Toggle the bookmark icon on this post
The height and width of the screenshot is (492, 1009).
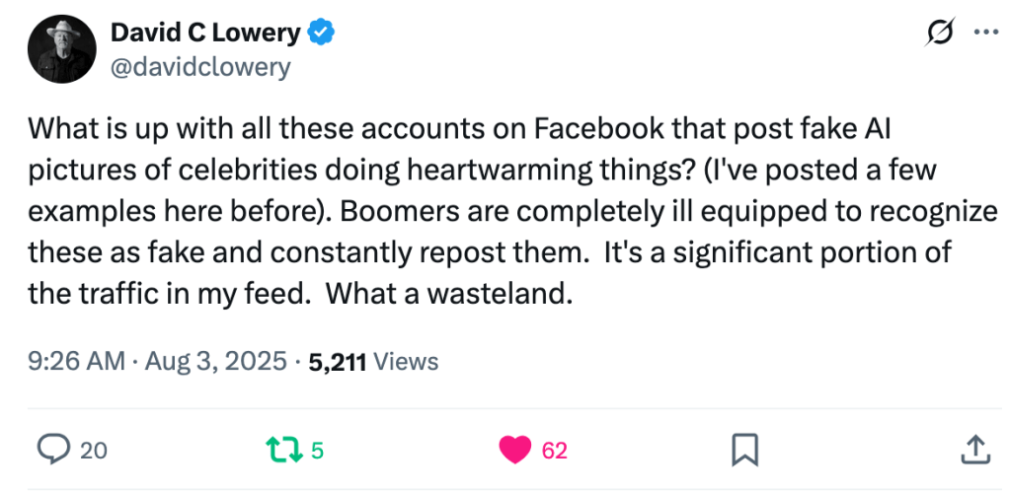tap(744, 451)
